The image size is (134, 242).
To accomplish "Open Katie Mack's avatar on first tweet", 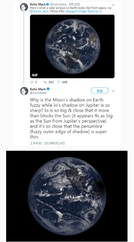I will click(24, 7).
